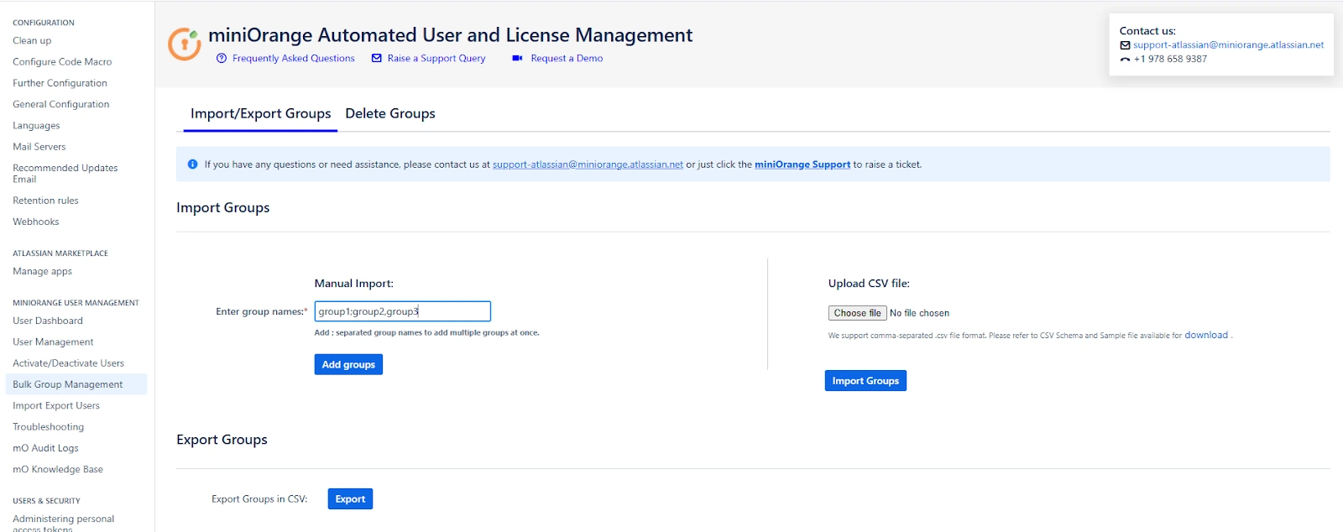Open Activate/Deactivate Users in sidebar
Viewport: 1343px width, 532px height.
point(68,363)
